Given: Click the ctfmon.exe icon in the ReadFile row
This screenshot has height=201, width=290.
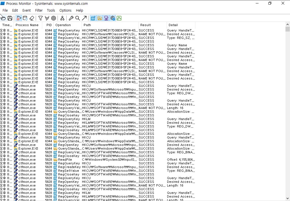Looking at the screenshot, I should click(16, 160).
